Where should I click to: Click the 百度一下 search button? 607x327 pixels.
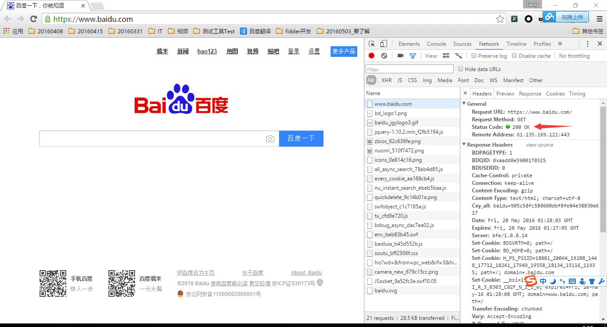[x=301, y=139]
